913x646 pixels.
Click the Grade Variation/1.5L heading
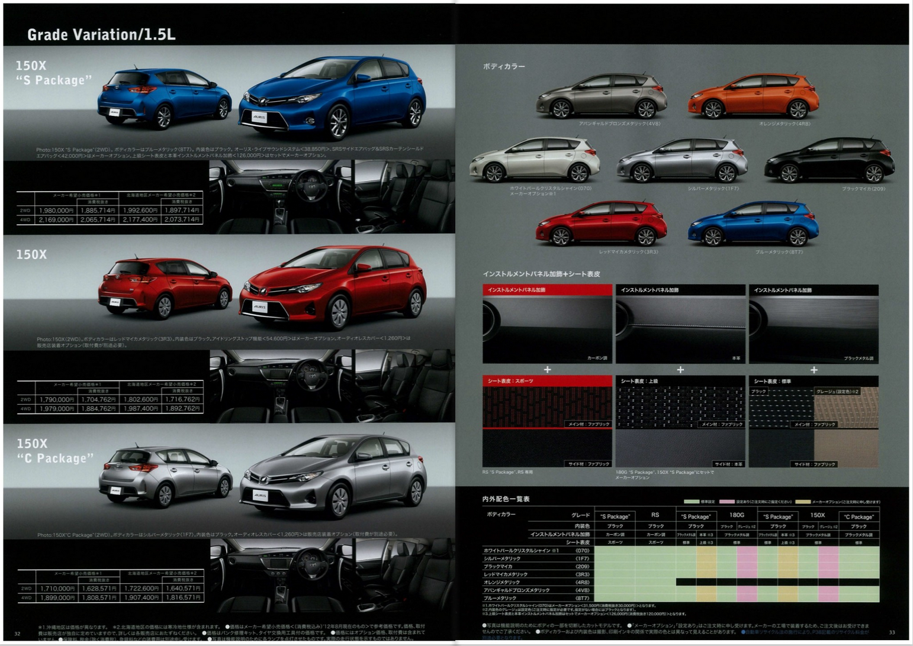[x=101, y=35]
